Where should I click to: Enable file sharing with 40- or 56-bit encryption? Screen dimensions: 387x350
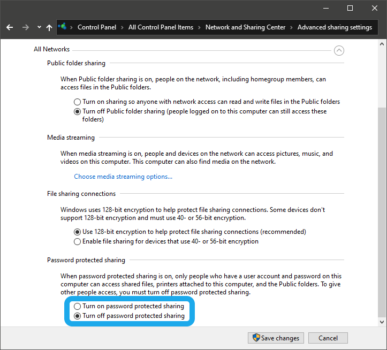pos(78,242)
